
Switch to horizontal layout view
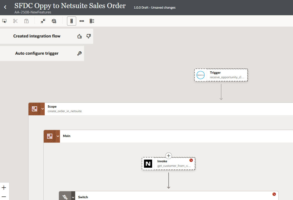[x=82, y=21]
